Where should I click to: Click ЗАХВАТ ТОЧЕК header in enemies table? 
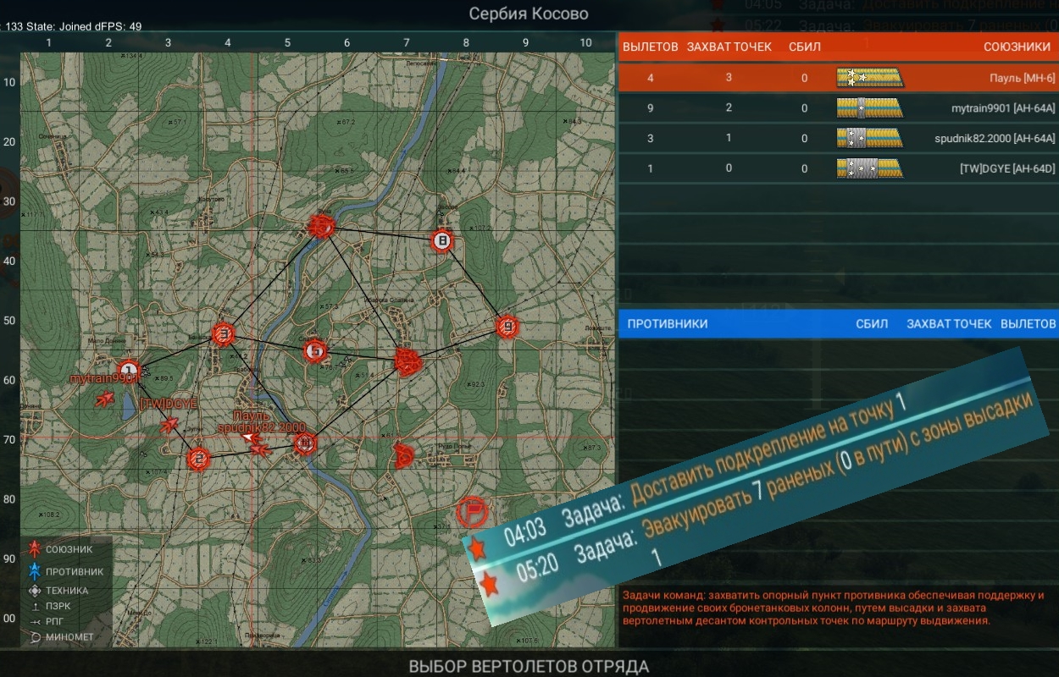point(949,323)
